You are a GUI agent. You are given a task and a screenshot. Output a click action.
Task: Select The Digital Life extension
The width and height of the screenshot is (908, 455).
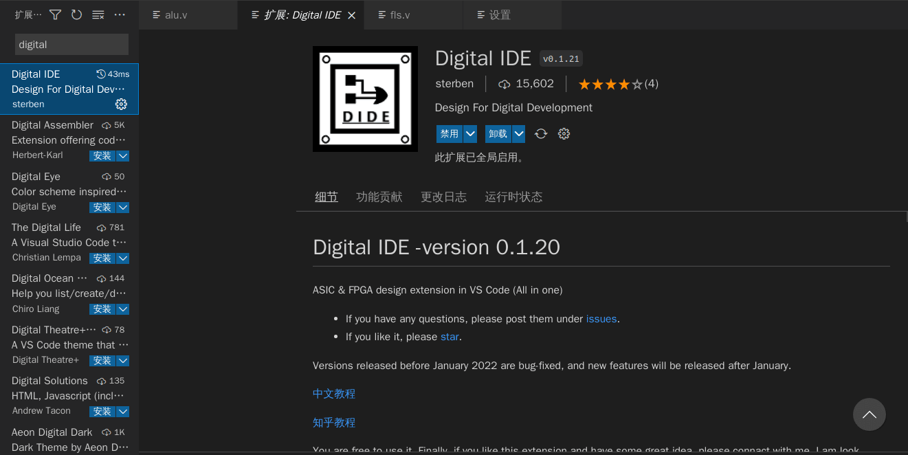coord(69,243)
